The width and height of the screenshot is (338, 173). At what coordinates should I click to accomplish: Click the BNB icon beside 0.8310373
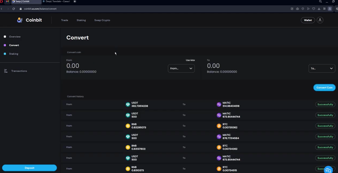(128, 169)
